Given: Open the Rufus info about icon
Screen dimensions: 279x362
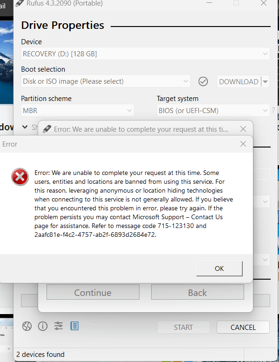Looking at the screenshot, I should [x=43, y=326].
